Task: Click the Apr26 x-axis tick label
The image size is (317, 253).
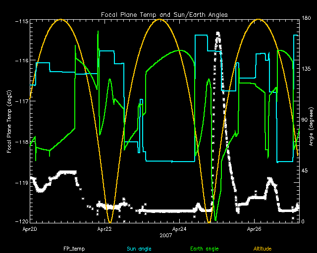Action: (x=254, y=229)
